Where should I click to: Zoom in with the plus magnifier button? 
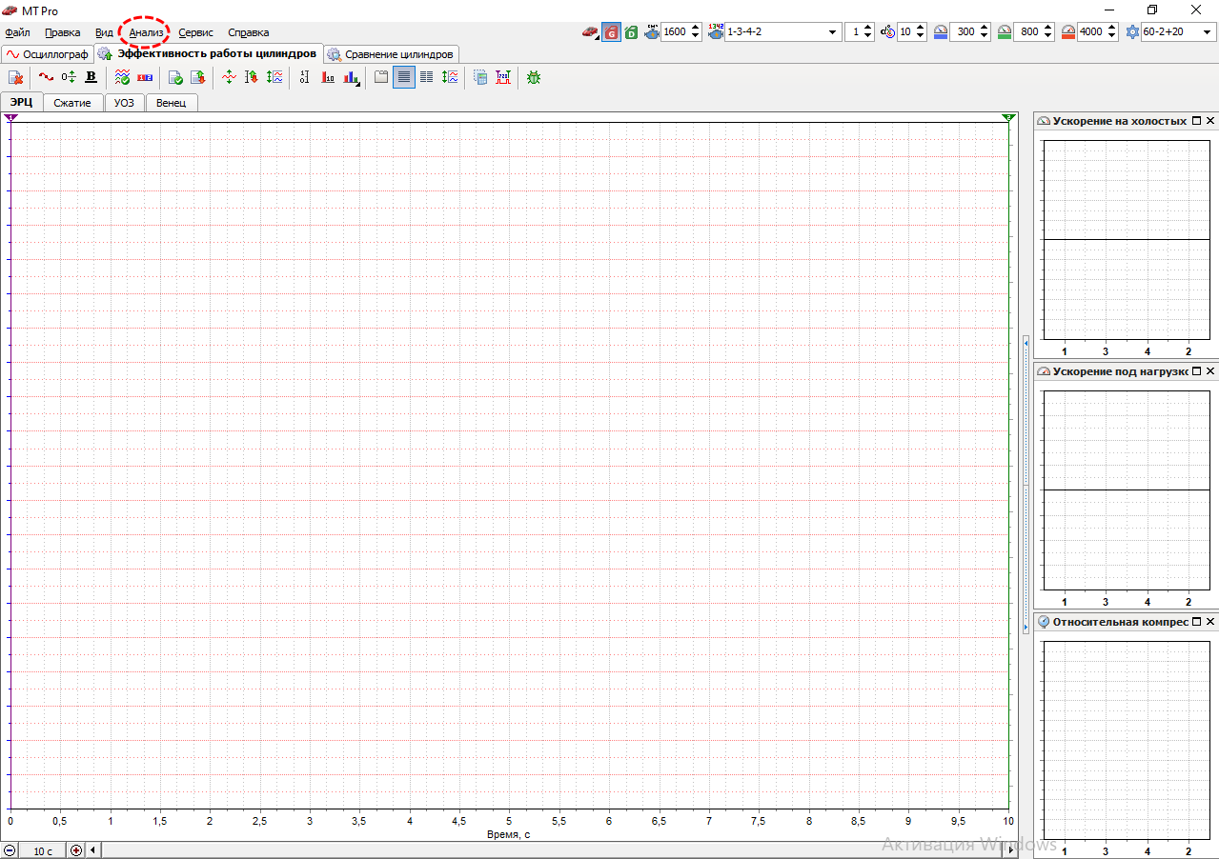click(76, 850)
